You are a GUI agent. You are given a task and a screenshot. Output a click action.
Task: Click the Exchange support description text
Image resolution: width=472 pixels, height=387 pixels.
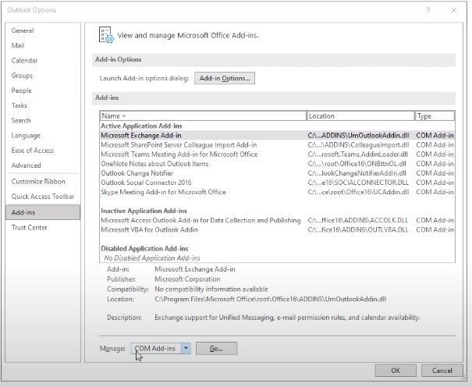point(287,318)
